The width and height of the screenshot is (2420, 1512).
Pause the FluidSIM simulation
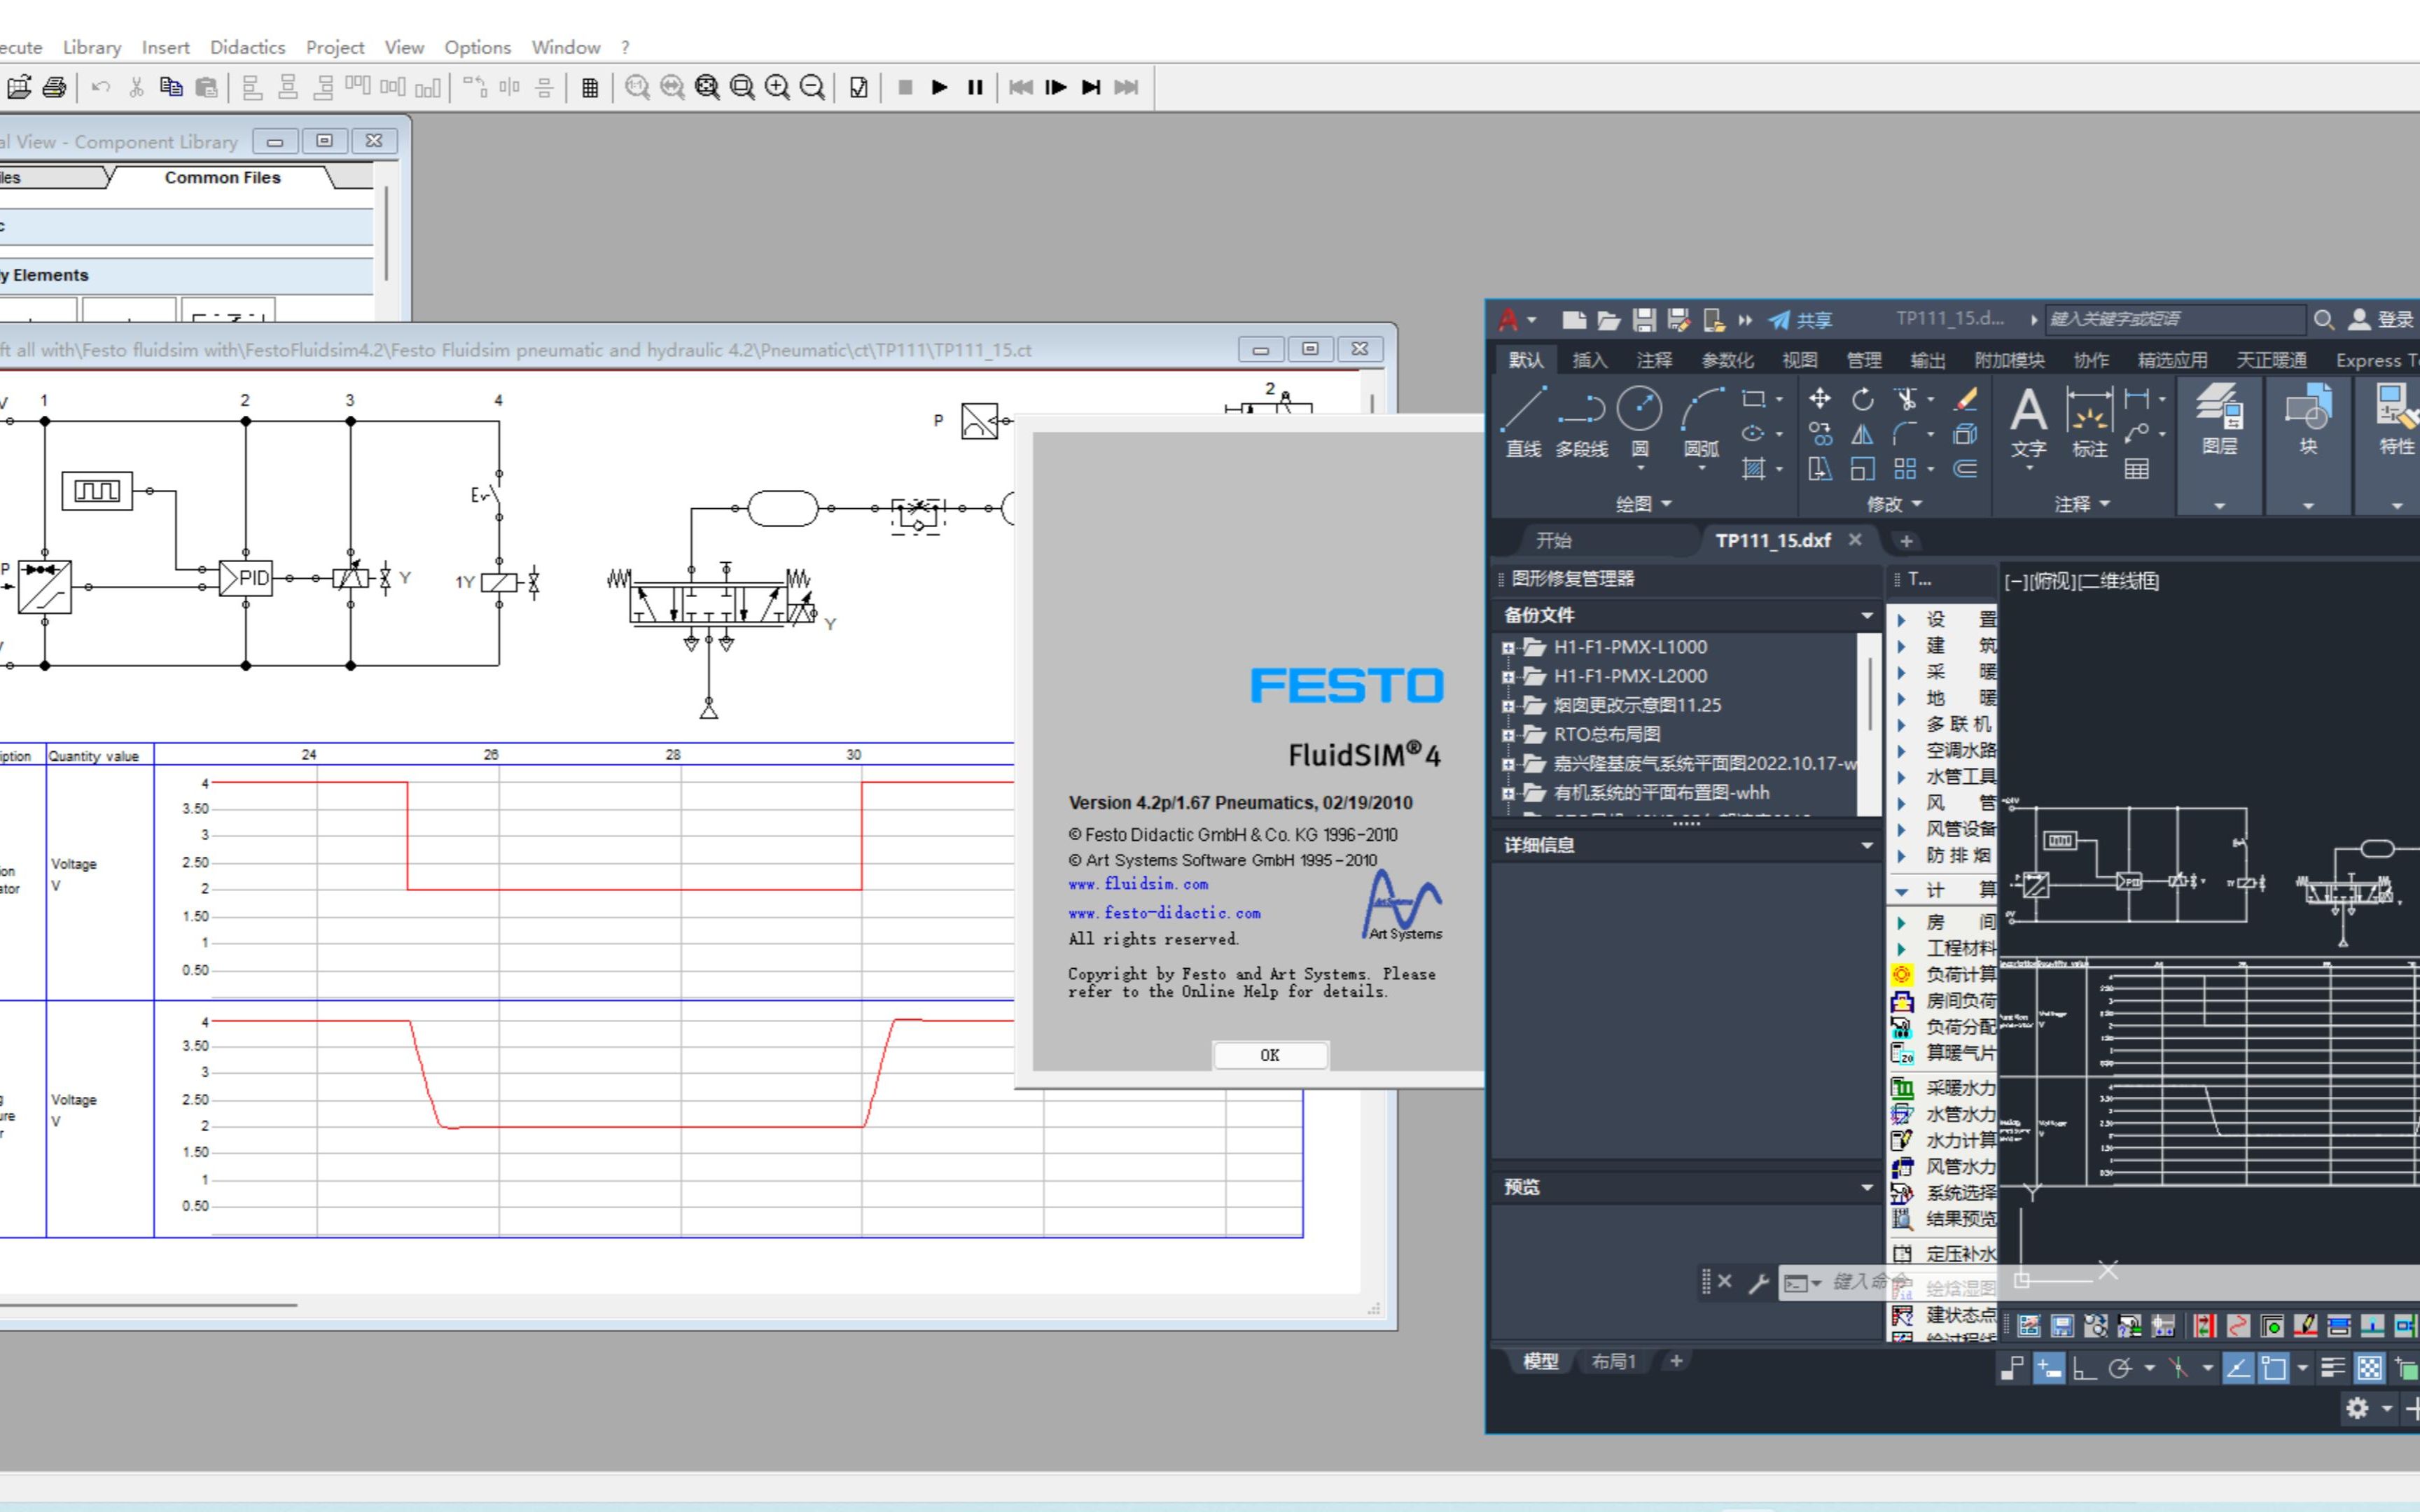975,88
